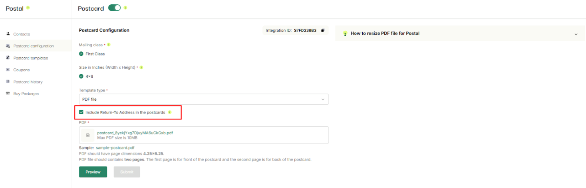586x188 pixels.
Task: Click the Coupons sidebar icon
Action: 8,70
